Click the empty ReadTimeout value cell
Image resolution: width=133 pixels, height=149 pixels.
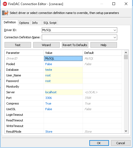(63, 120)
